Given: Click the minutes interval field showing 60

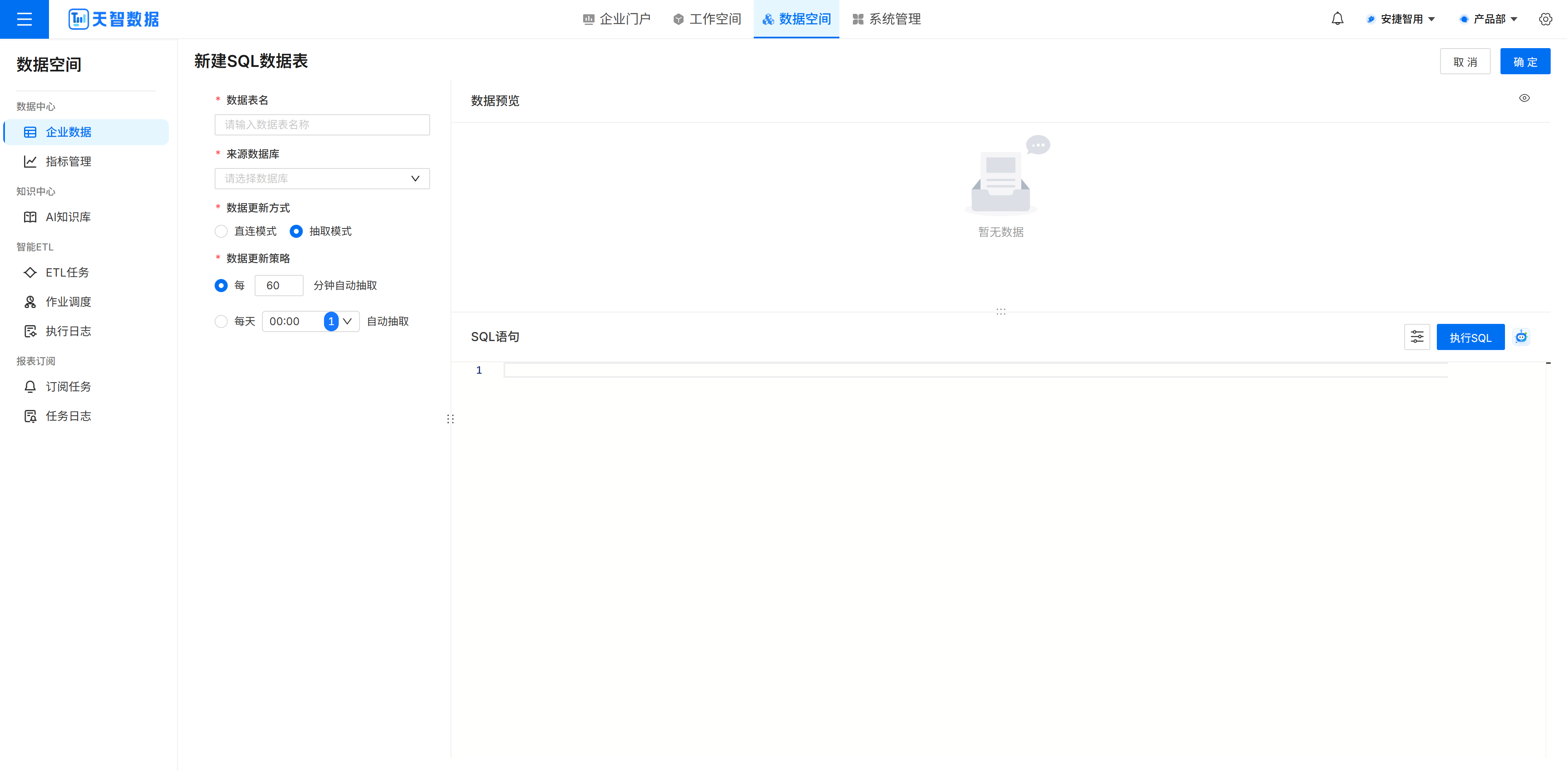Looking at the screenshot, I should pos(279,286).
